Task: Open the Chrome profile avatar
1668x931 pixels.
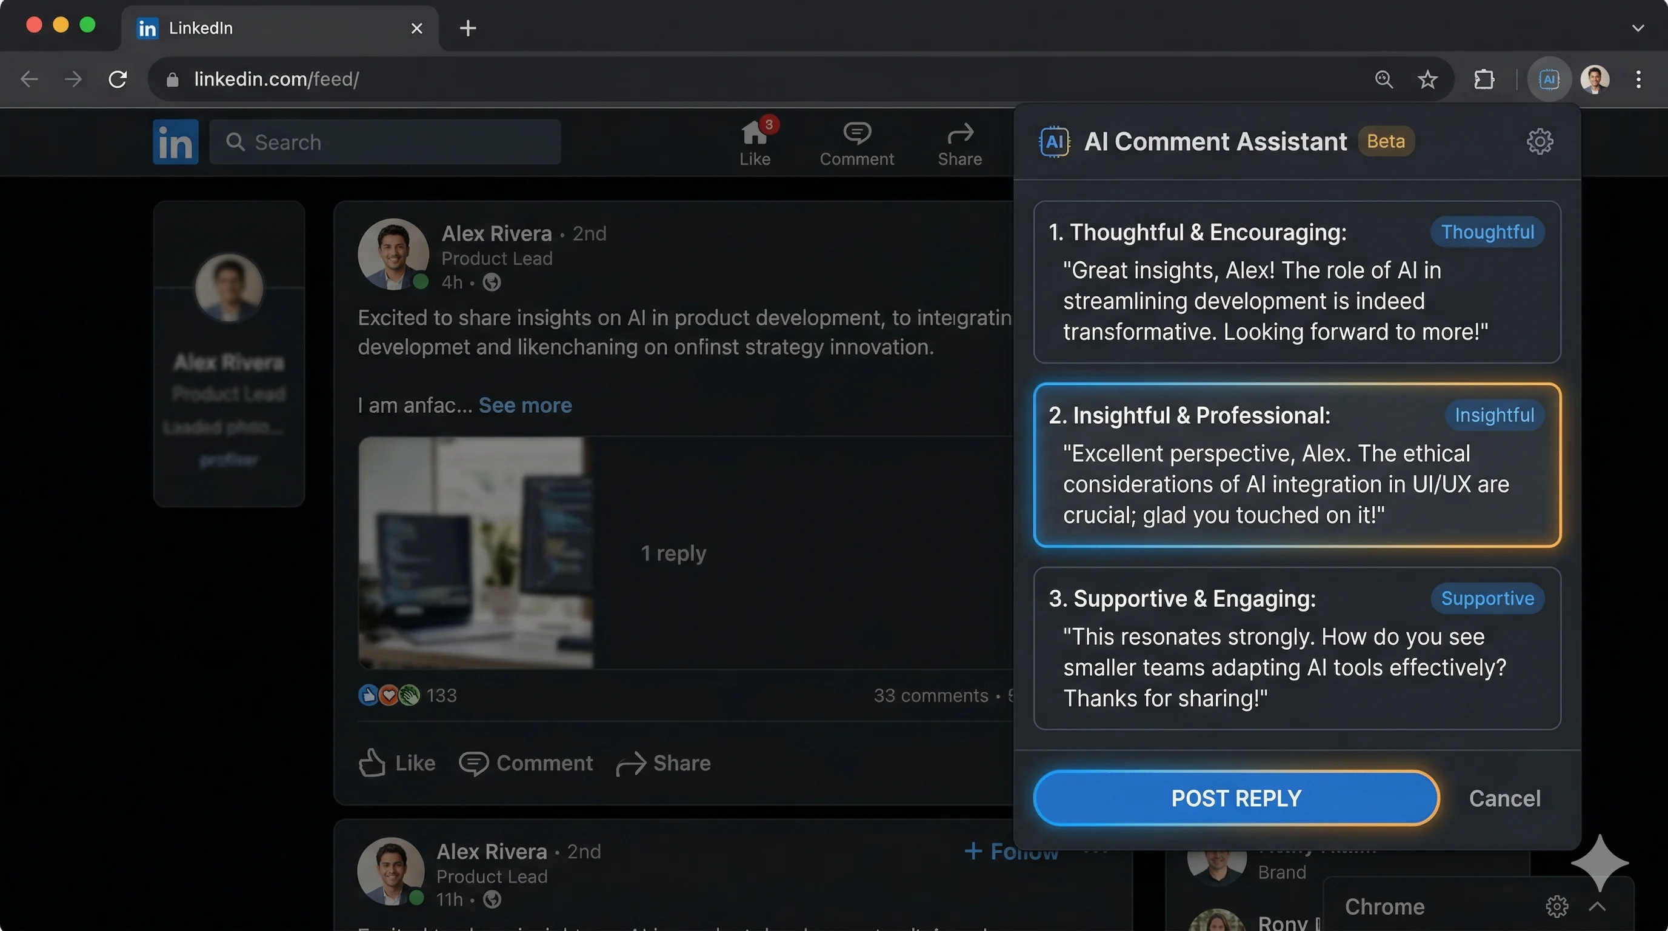Action: 1595,79
